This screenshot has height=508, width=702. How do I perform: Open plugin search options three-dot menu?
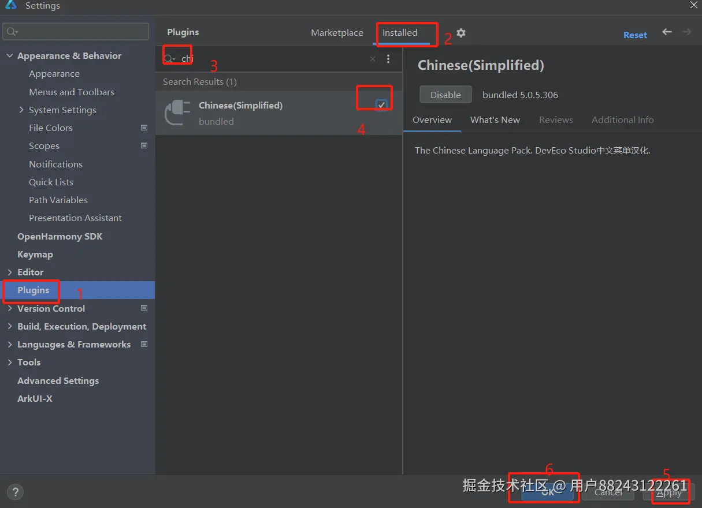pos(388,59)
